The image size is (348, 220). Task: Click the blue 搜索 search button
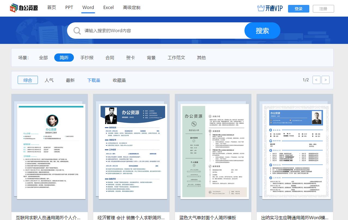pyautogui.click(x=262, y=30)
